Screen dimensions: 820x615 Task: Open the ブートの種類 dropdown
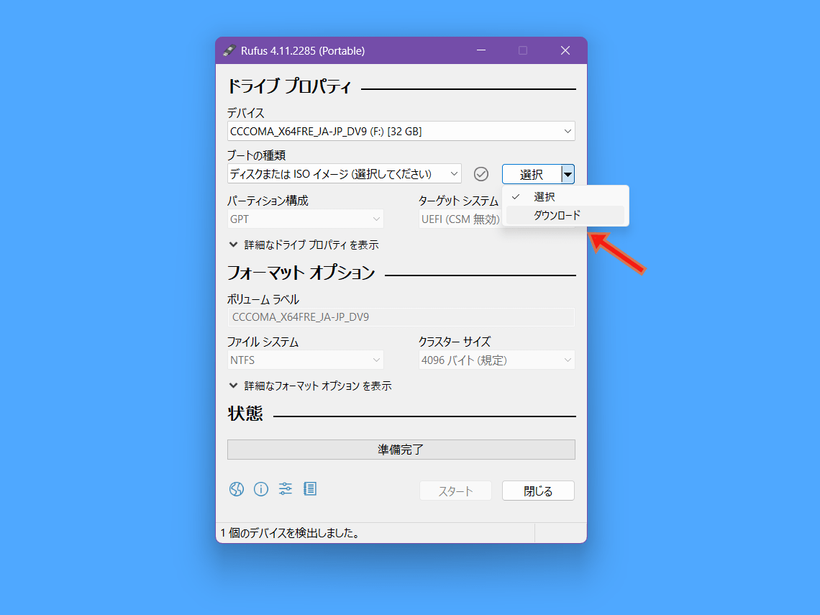pyautogui.click(x=344, y=174)
